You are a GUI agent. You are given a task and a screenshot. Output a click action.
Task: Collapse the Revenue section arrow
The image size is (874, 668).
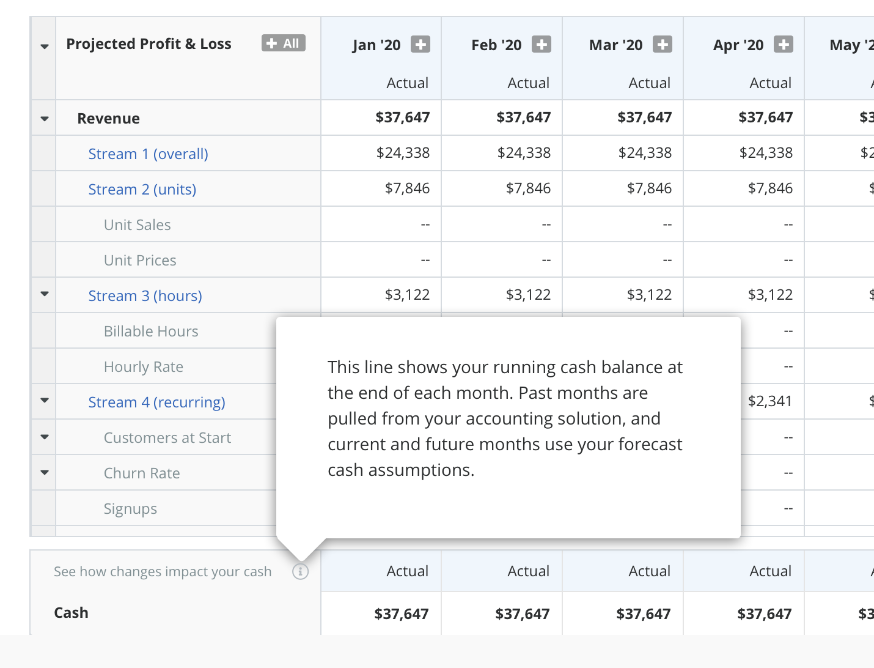[44, 118]
